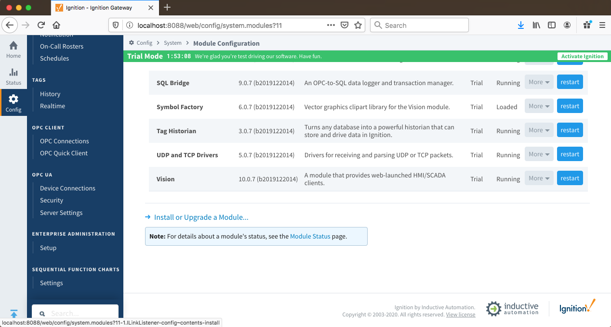Click the Vision version 10.0.7 text
This screenshot has width=611, height=327.
(x=268, y=179)
